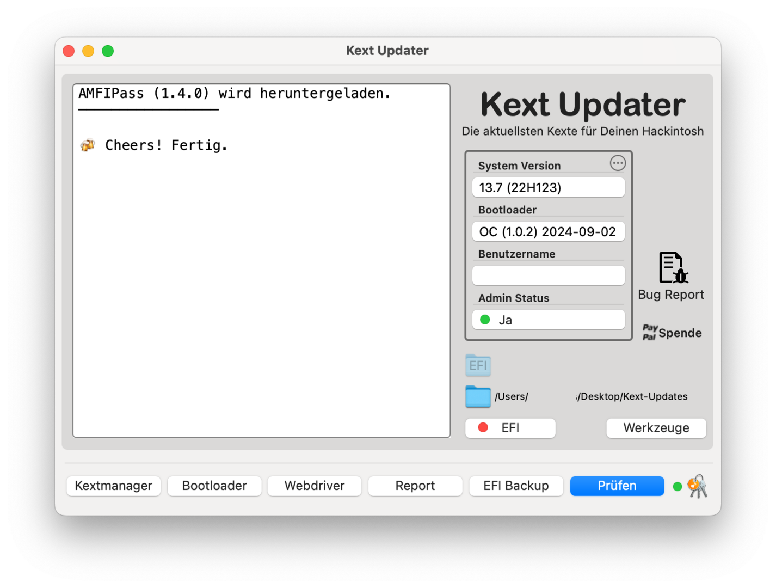The image size is (776, 588).
Task: Close the Kext Updater window
Action: 69,51
